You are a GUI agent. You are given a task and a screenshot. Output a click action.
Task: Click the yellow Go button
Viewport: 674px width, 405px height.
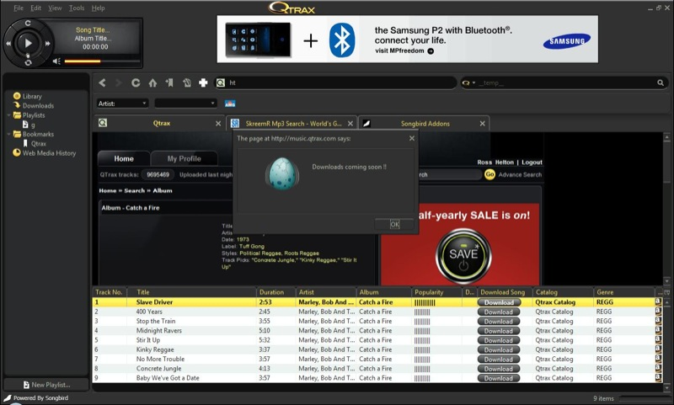(x=489, y=174)
